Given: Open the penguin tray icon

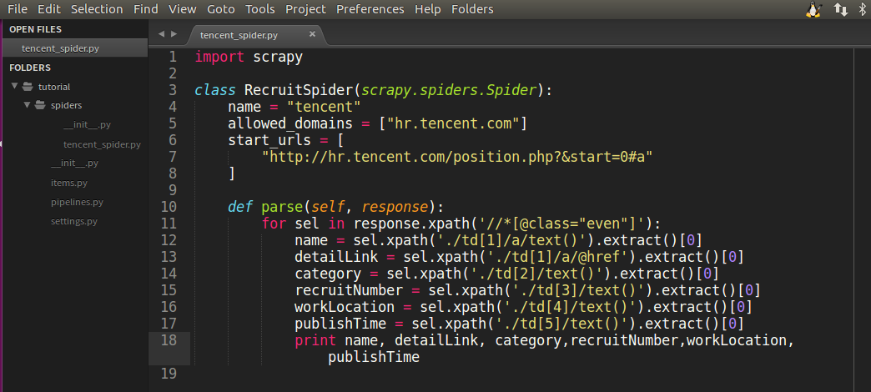Looking at the screenshot, I should pyautogui.click(x=813, y=9).
